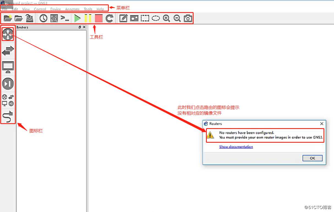Click the Insert picture icon
The image size is (334, 212).
(134, 18)
